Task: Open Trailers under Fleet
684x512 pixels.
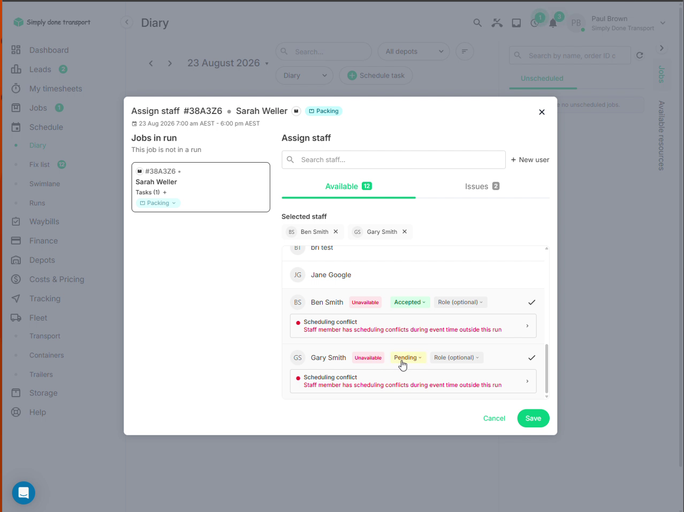Action: [x=41, y=375]
